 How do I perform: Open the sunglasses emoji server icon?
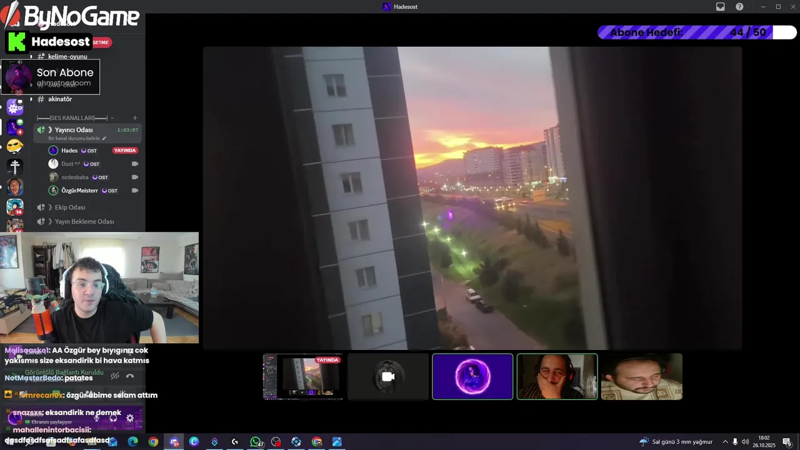(15, 147)
